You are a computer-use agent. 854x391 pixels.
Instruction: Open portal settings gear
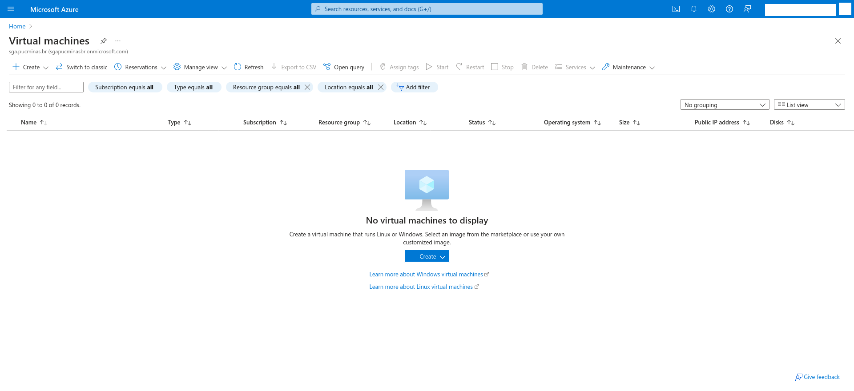[x=712, y=9]
